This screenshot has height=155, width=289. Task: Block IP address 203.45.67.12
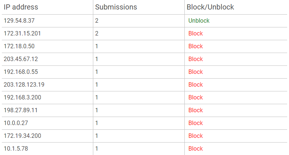(195, 59)
